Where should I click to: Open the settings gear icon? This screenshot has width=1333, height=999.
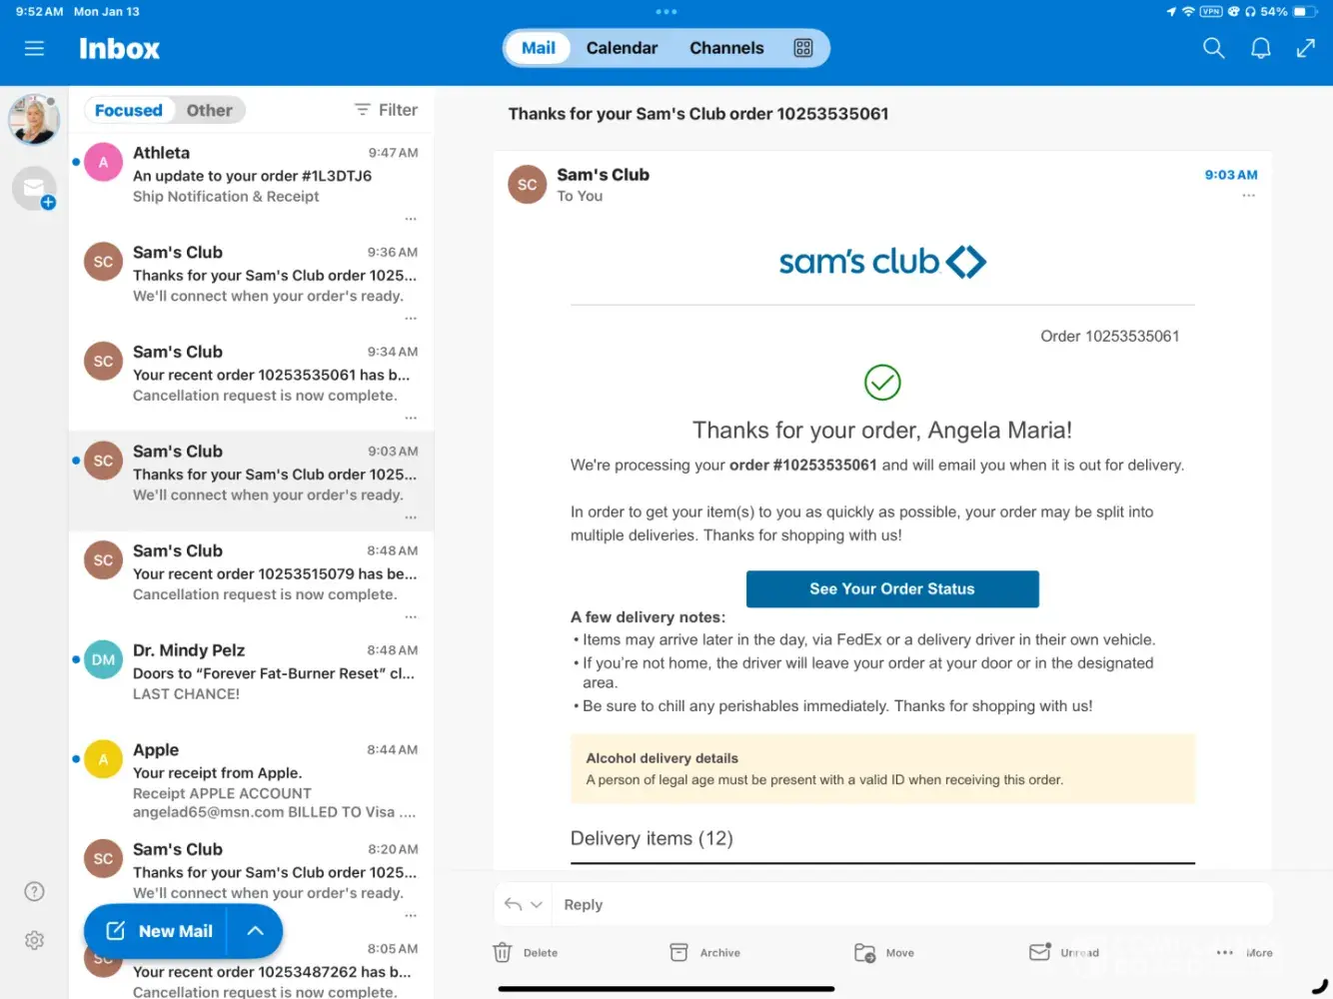[34, 940]
